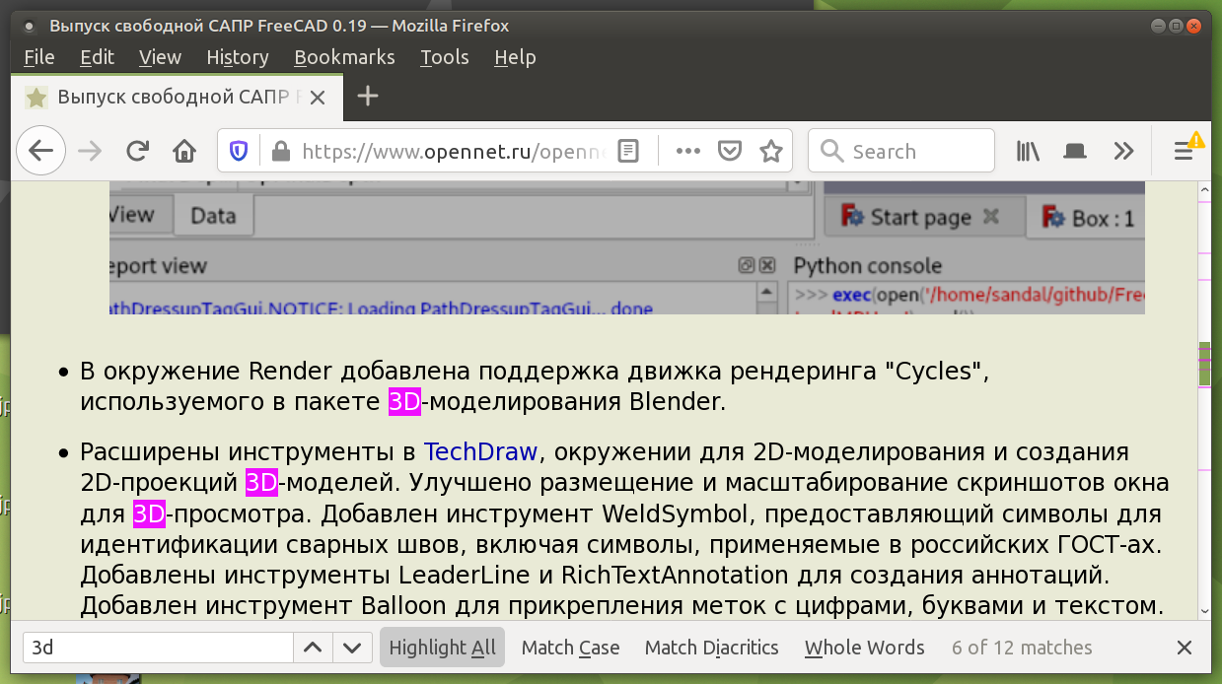Enable Whole Words option

click(x=864, y=648)
